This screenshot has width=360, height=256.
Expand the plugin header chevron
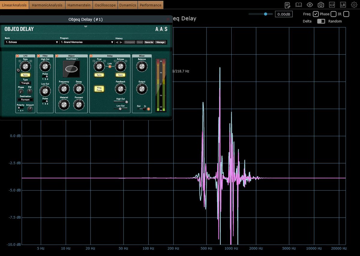[86, 26]
